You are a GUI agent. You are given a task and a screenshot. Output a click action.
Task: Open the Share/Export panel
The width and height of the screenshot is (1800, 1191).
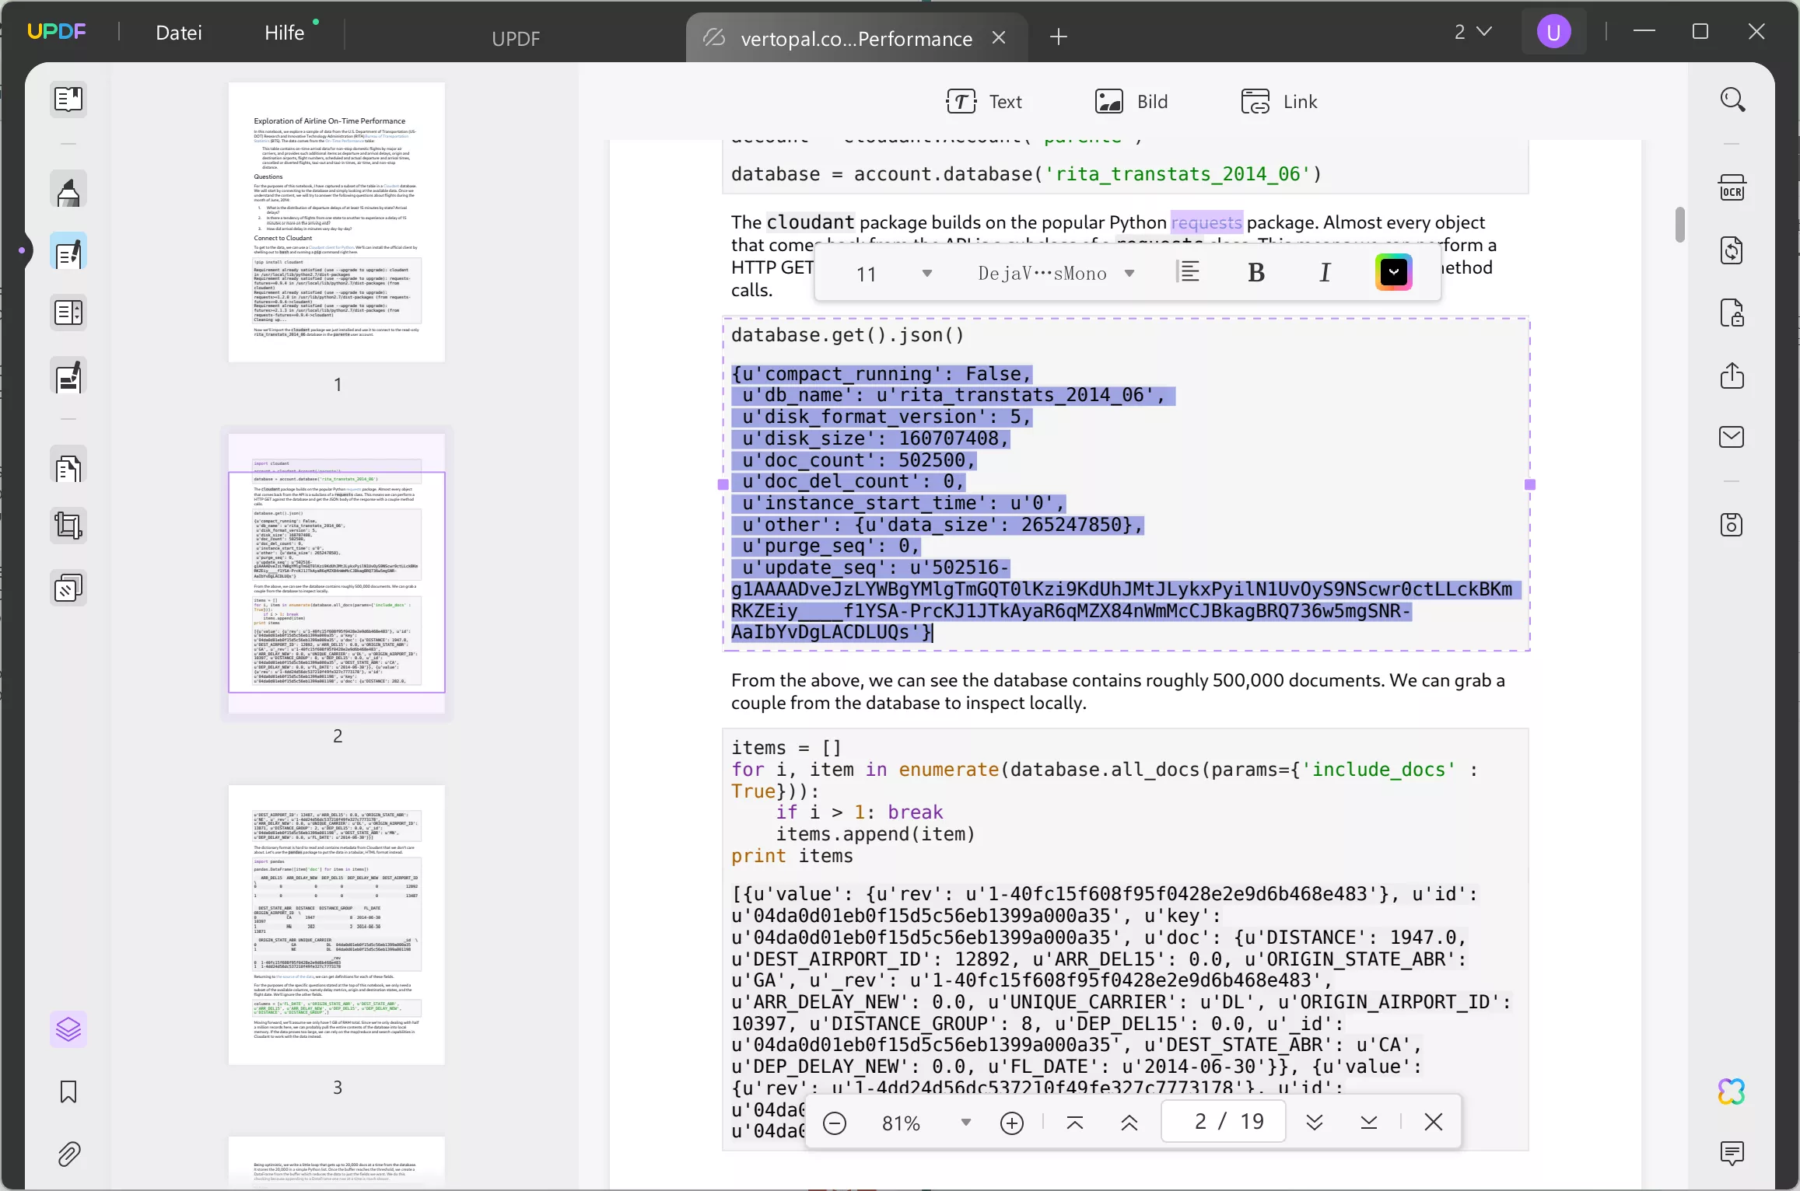click(x=1732, y=376)
